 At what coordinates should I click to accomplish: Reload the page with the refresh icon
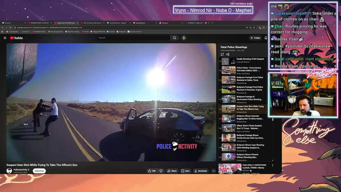(x=10, y=27)
